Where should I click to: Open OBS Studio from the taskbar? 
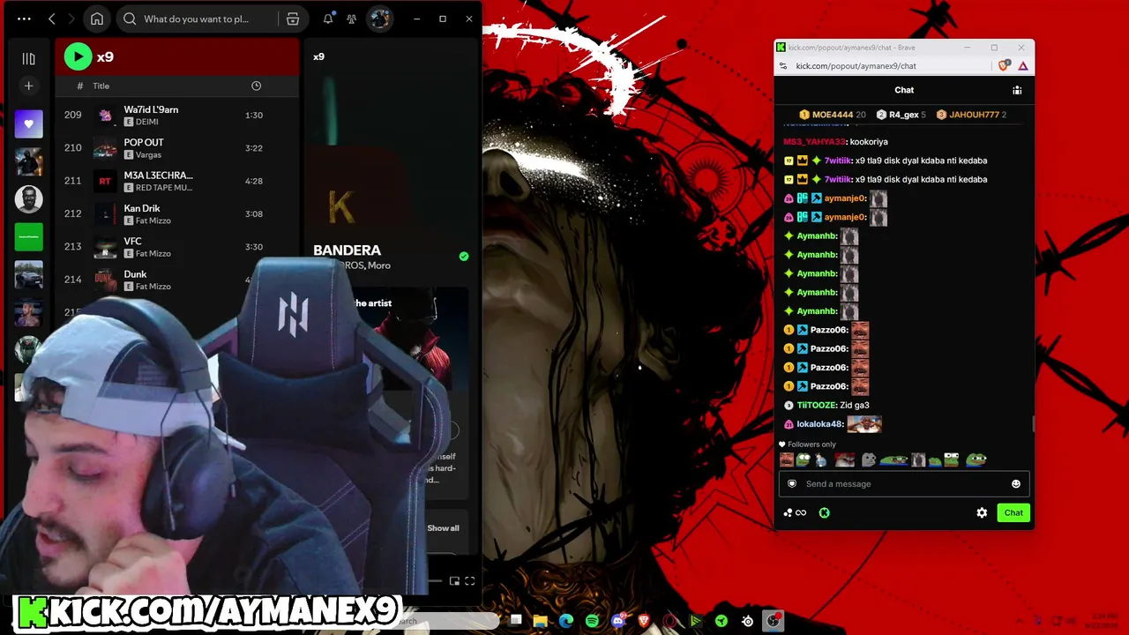click(774, 621)
